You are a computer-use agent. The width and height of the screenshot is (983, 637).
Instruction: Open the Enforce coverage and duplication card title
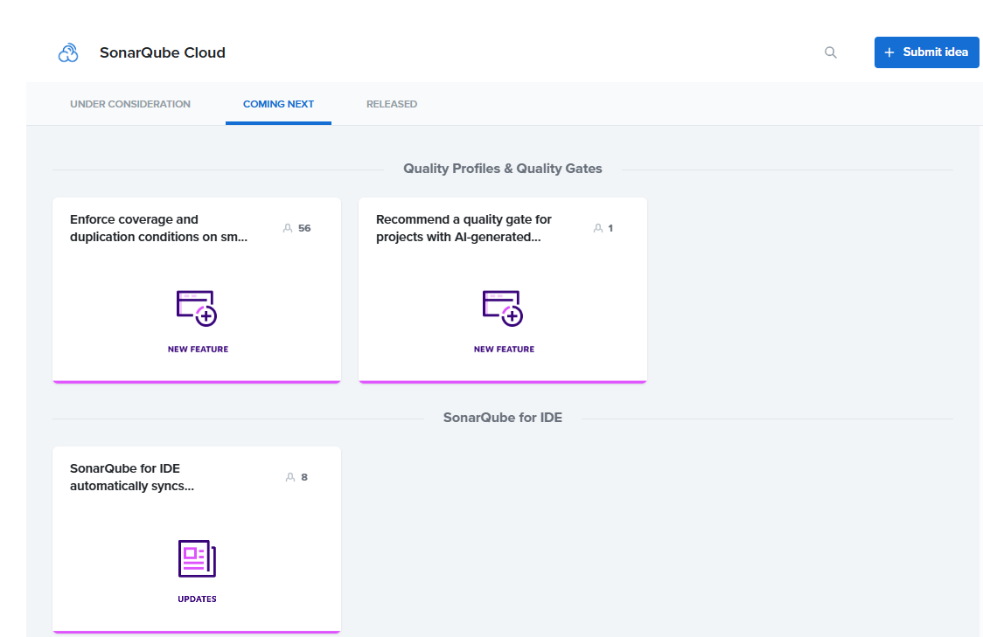(x=158, y=228)
